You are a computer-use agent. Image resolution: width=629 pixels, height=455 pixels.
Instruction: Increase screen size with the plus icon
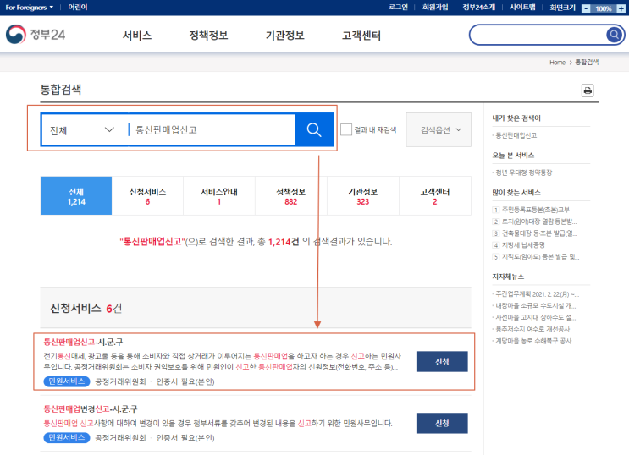point(621,8)
